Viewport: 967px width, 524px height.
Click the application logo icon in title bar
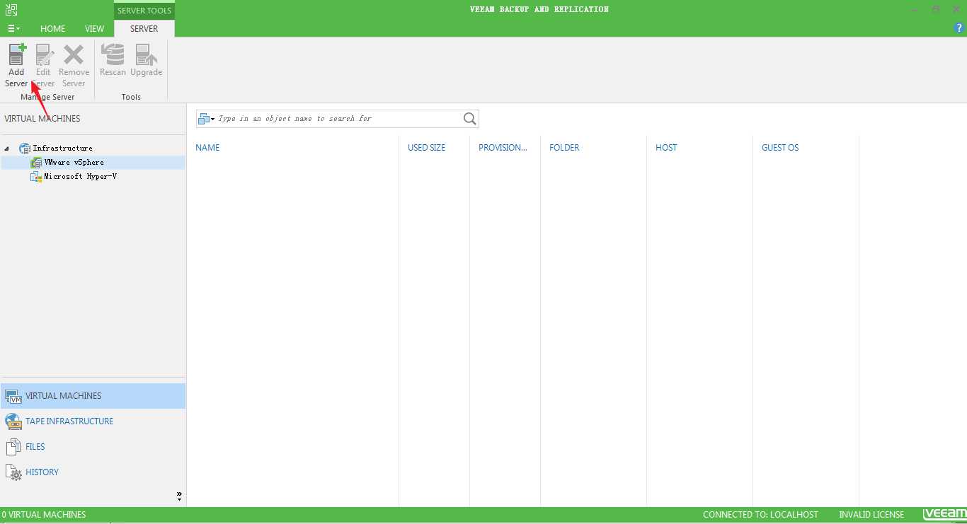tap(11, 10)
